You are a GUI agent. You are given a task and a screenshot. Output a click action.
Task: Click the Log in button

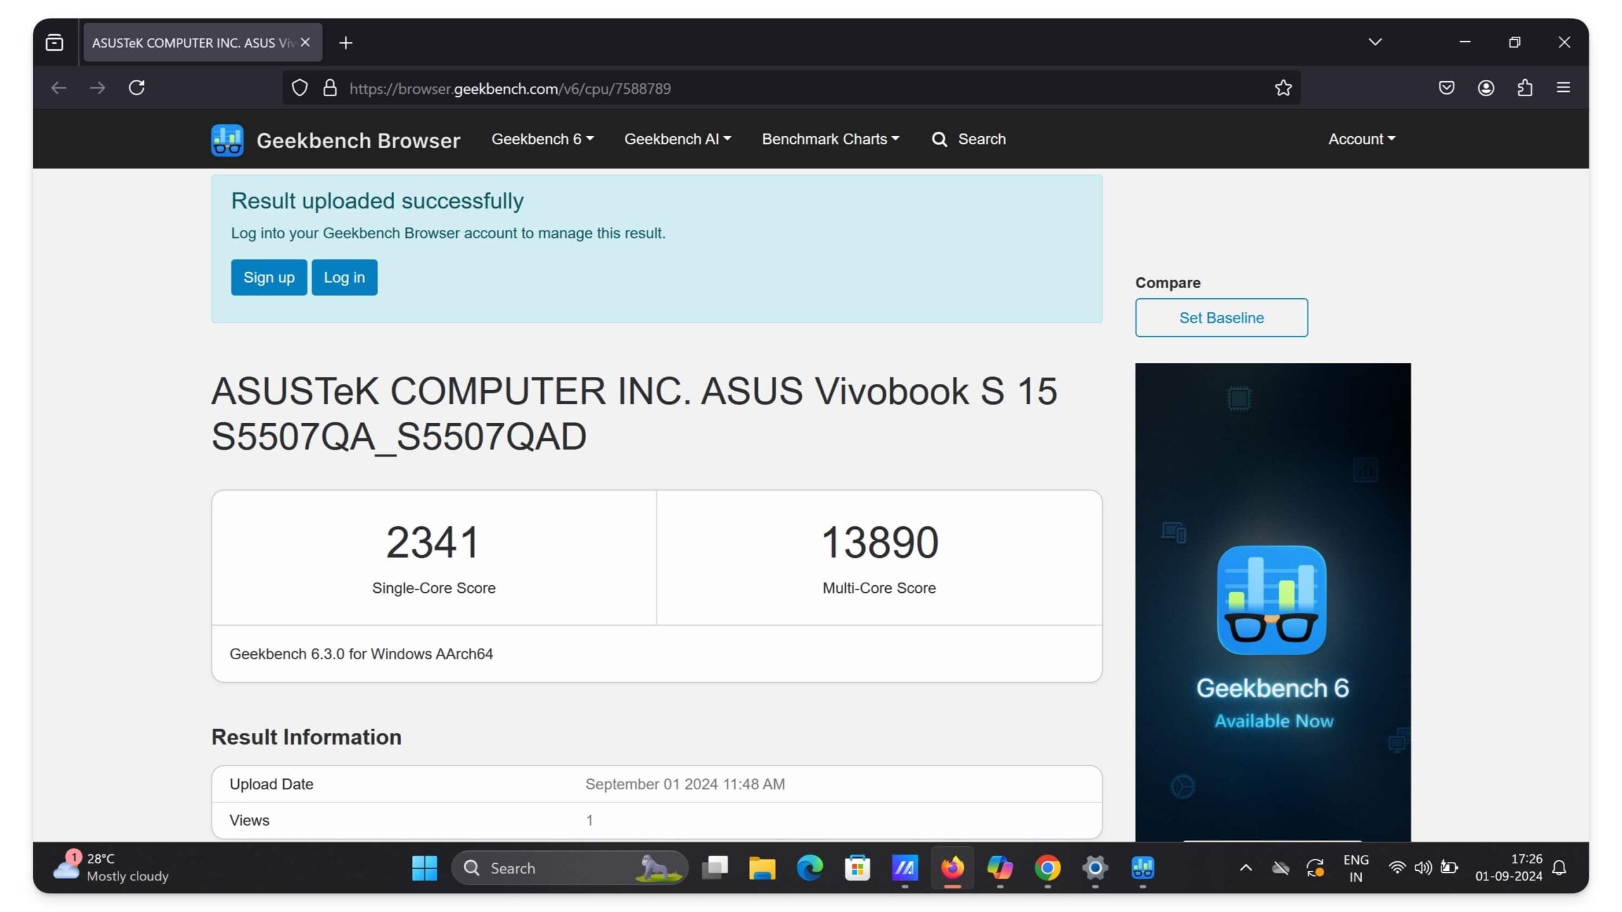click(x=344, y=277)
